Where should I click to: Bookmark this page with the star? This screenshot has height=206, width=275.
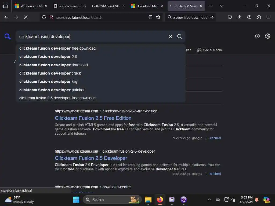coord(158,17)
